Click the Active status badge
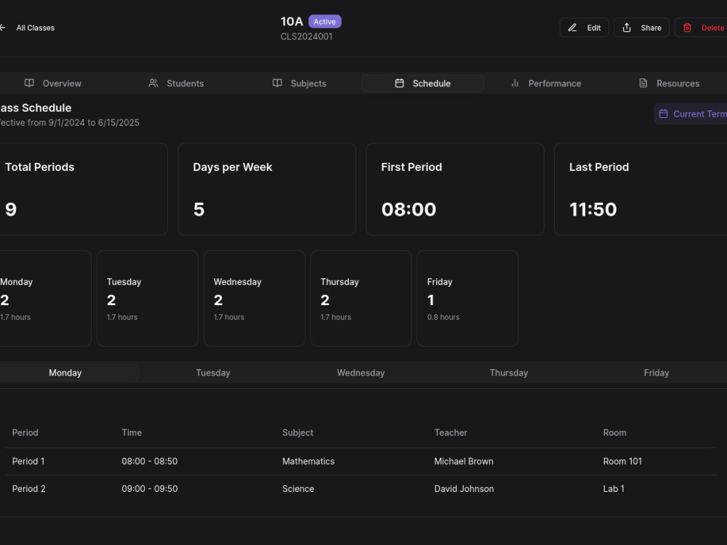This screenshot has width=727, height=545. 324,21
